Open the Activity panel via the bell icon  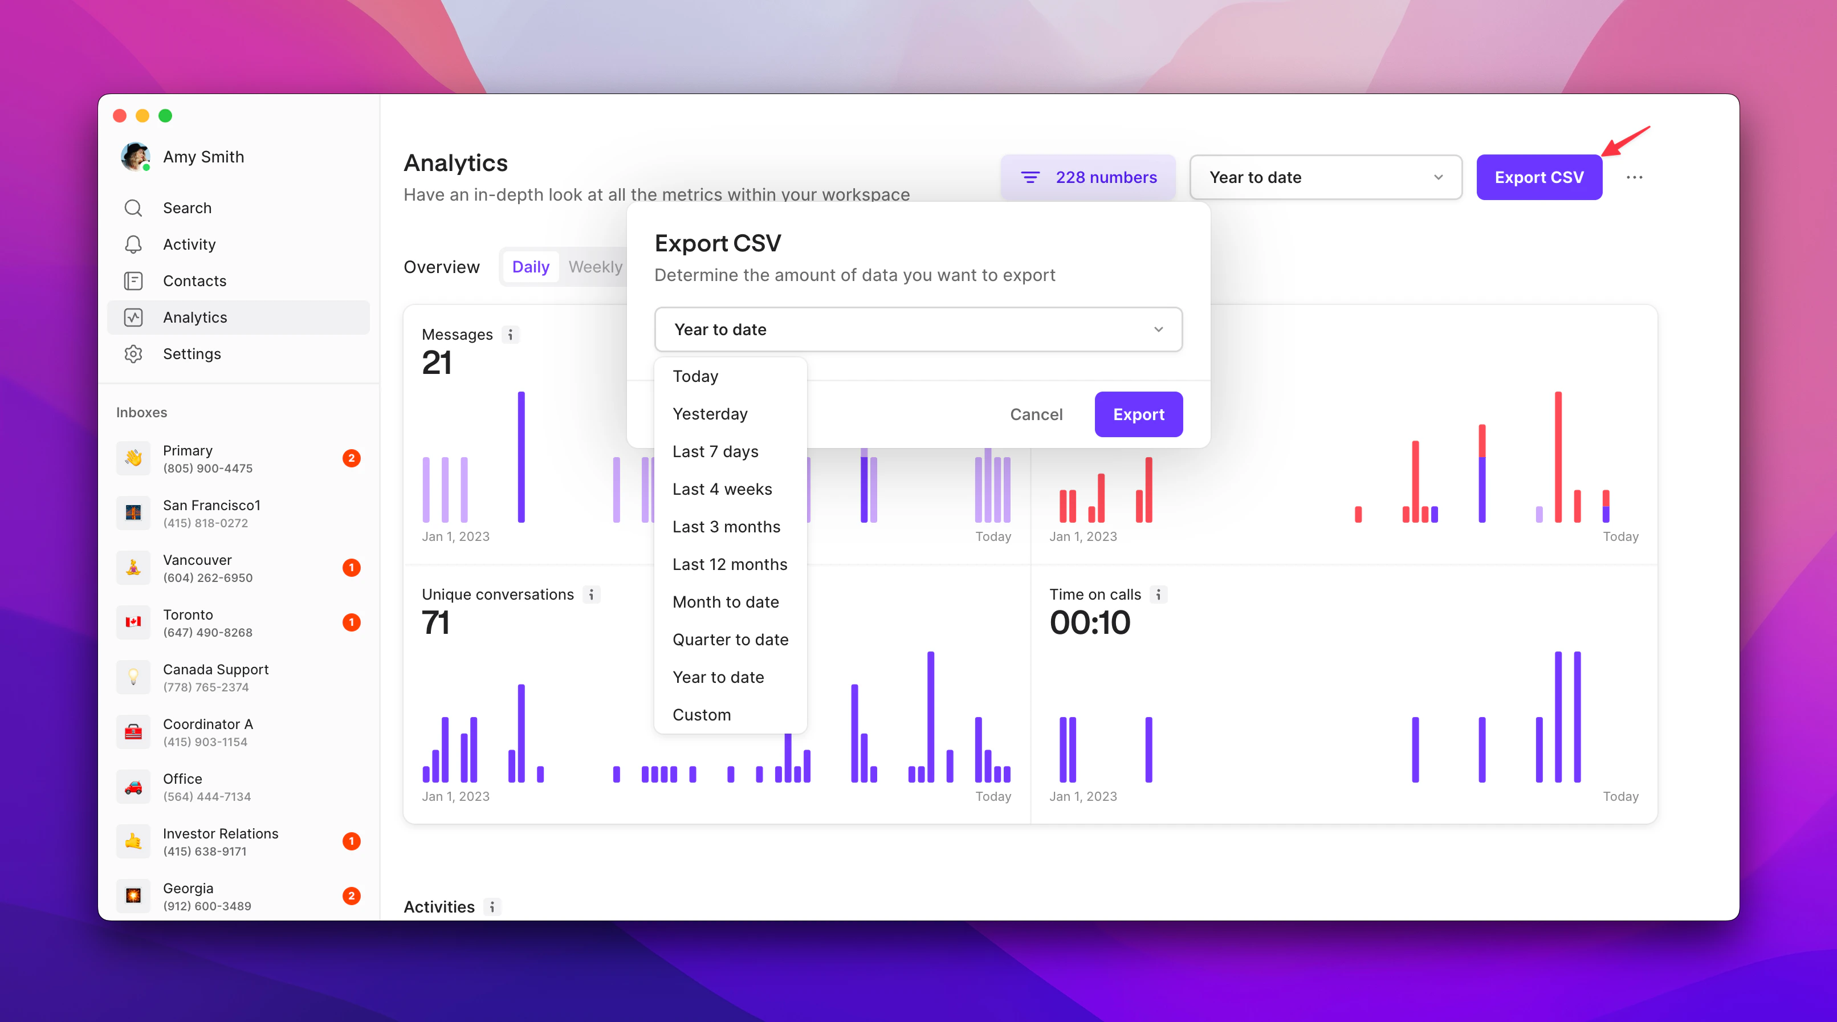pyautogui.click(x=133, y=244)
